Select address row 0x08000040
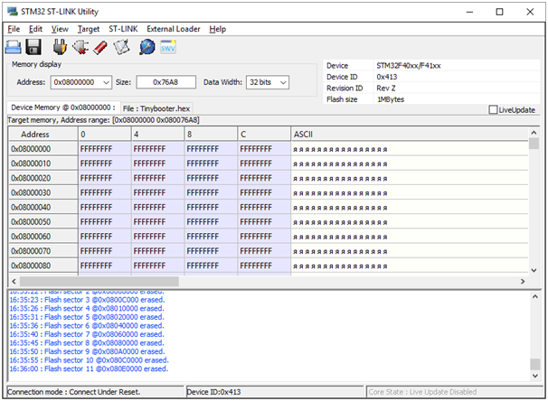548x401 pixels. click(x=43, y=208)
